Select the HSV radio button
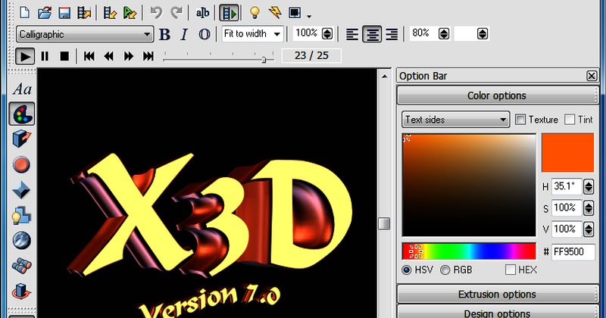The width and height of the screenshot is (606, 318). point(406,270)
